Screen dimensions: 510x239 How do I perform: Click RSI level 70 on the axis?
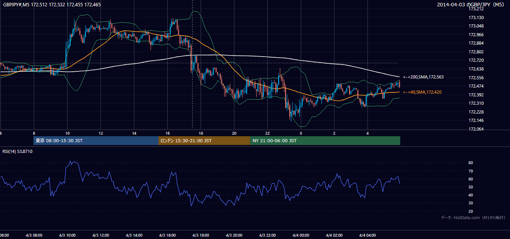point(471,171)
